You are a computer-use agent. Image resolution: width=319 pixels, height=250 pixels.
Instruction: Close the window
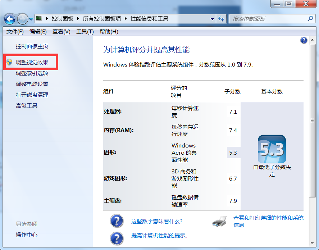click(306, 4)
